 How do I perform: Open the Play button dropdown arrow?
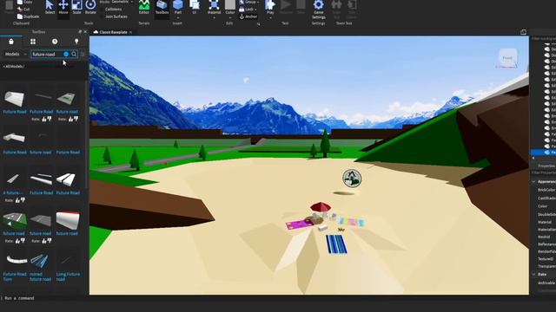(270, 17)
